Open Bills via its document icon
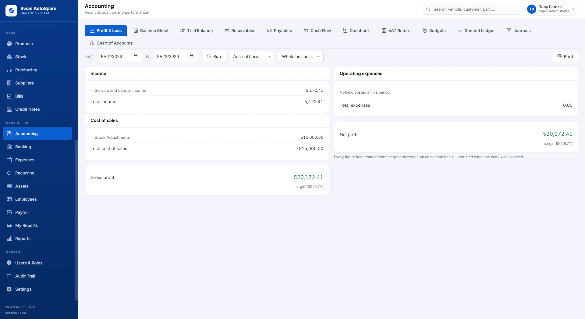585x319 pixels. tap(9, 96)
